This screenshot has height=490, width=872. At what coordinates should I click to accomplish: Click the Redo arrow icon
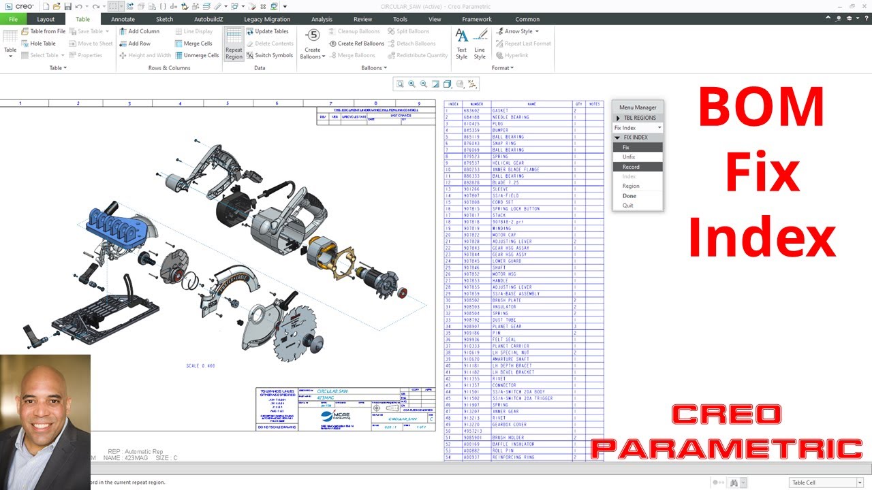pos(95,6)
